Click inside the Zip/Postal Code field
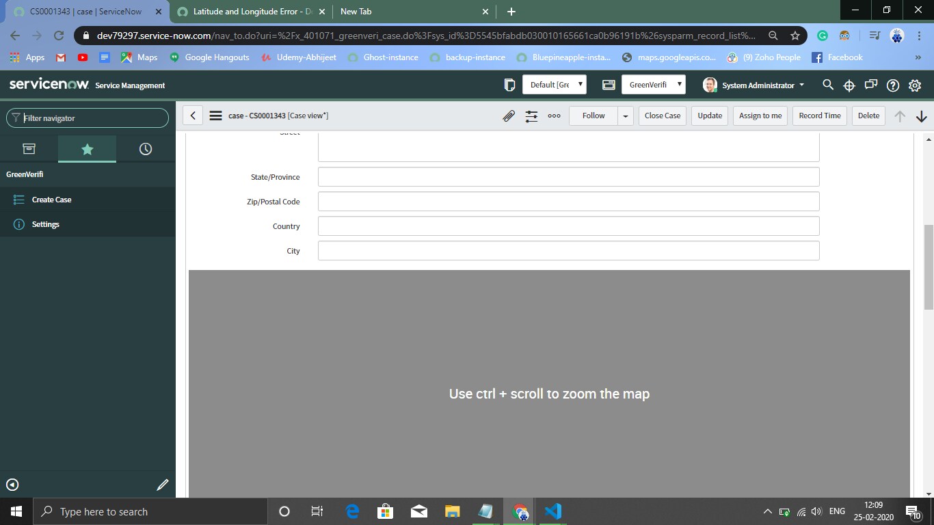This screenshot has height=525, width=934. point(568,201)
